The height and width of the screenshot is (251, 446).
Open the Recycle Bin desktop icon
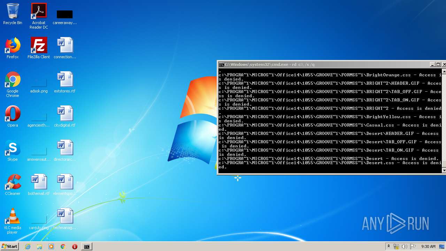[13, 14]
